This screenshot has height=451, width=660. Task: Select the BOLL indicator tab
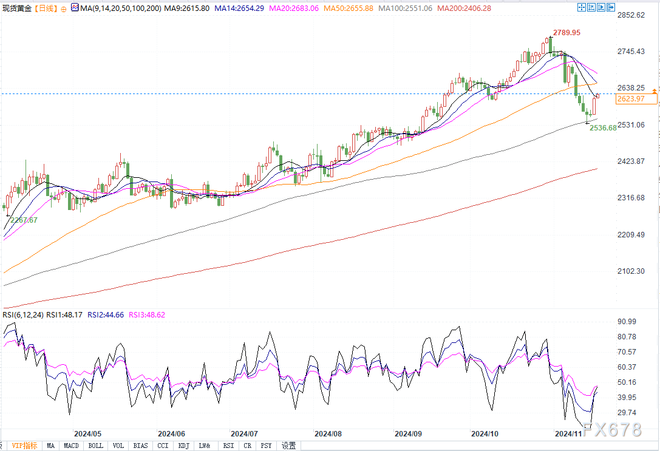click(95, 446)
